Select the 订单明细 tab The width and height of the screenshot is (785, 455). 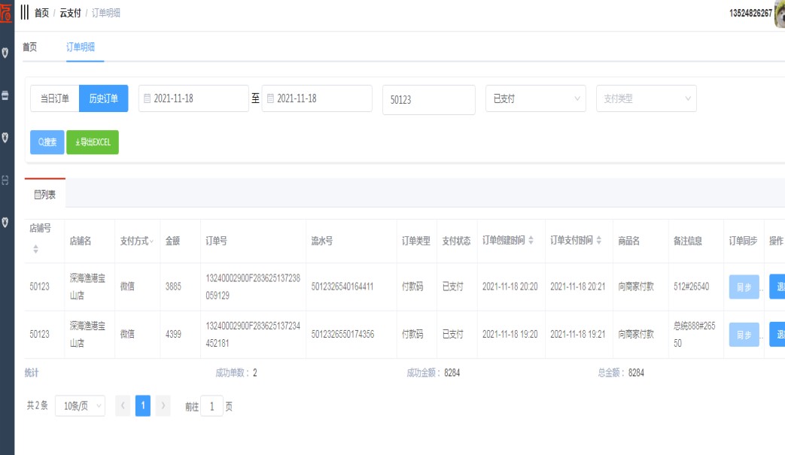[x=81, y=47]
